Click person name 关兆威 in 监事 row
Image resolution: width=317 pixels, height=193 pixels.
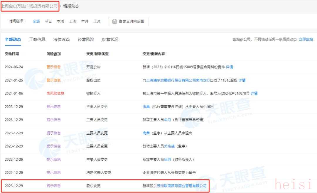169,146
